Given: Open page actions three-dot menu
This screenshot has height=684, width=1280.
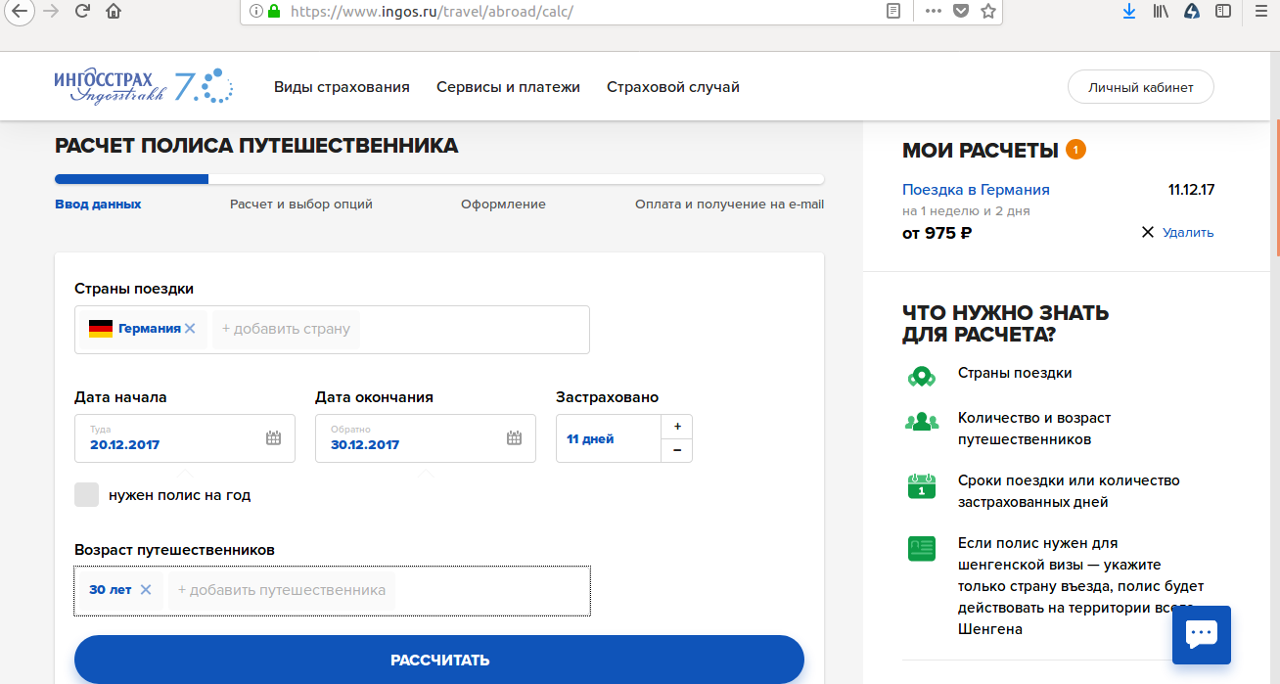Looking at the screenshot, I should 933,12.
